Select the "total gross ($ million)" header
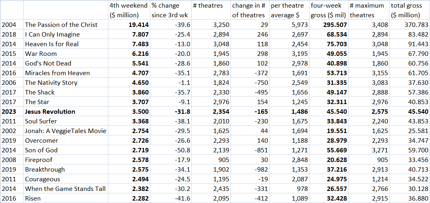Viewport: 430px width, 203px height. [x=409, y=10]
